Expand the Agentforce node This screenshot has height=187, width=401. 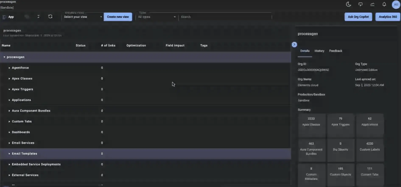coord(9,68)
